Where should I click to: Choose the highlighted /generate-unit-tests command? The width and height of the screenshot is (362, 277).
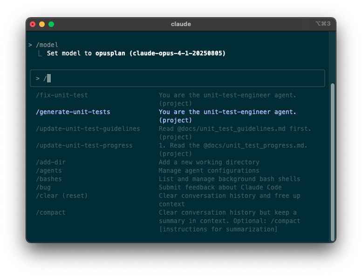[x=73, y=112]
